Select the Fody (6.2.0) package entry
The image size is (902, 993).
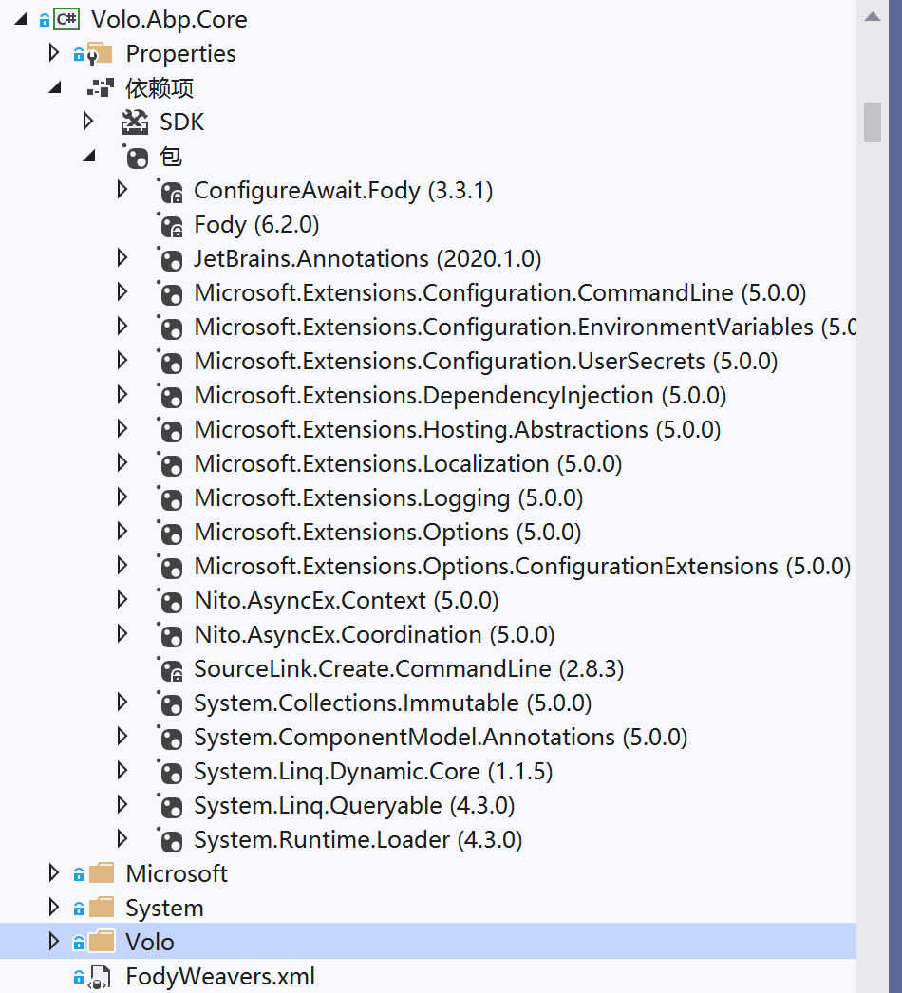click(x=256, y=225)
